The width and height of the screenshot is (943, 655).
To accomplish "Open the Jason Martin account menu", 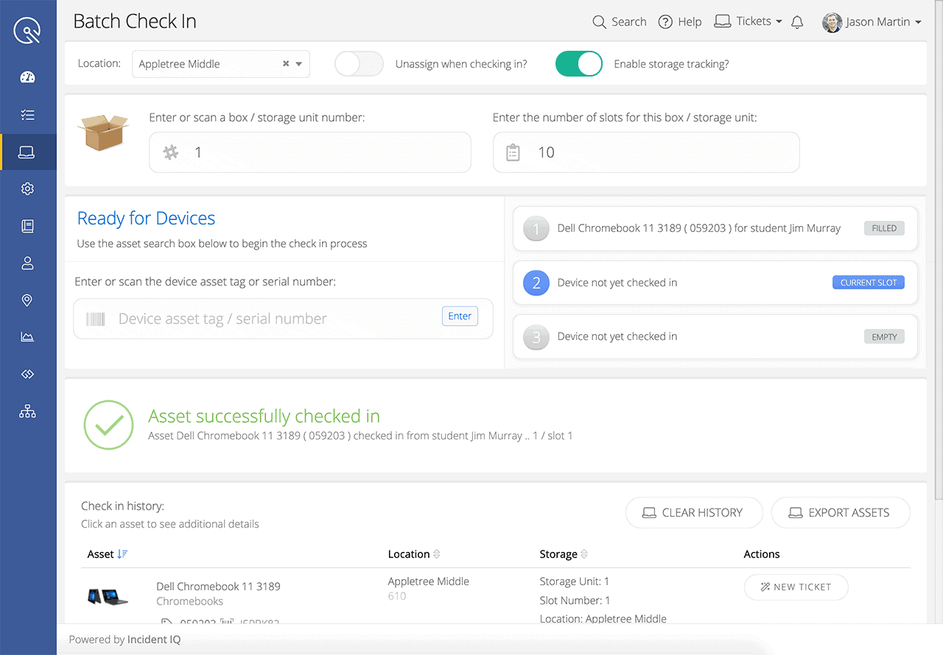I will click(x=873, y=21).
